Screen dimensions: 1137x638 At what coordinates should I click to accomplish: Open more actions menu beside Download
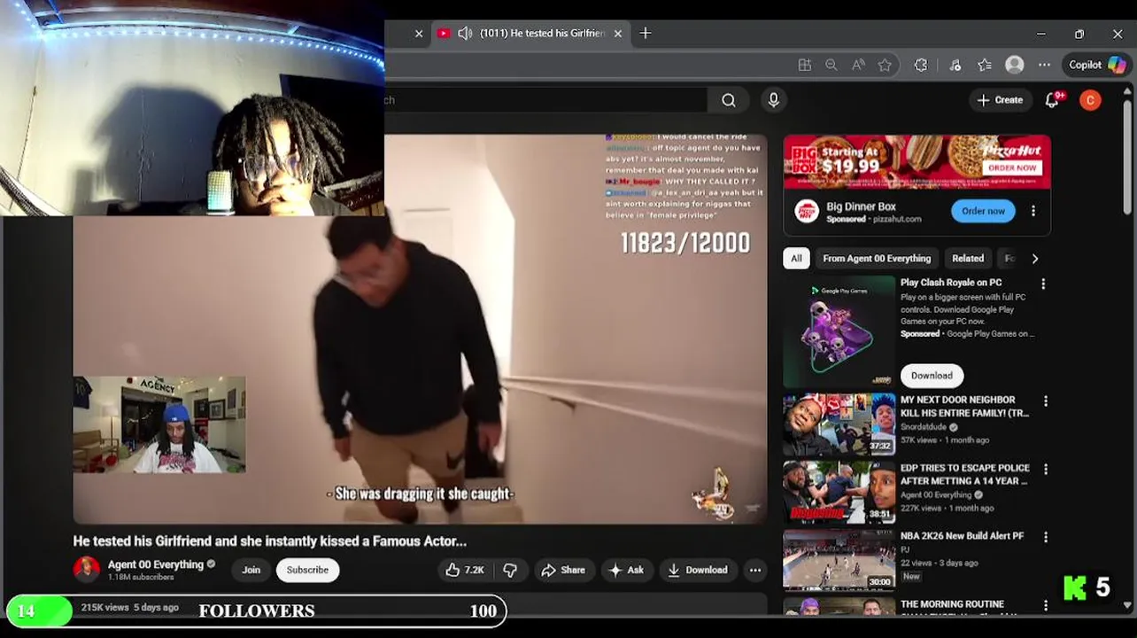[754, 570]
